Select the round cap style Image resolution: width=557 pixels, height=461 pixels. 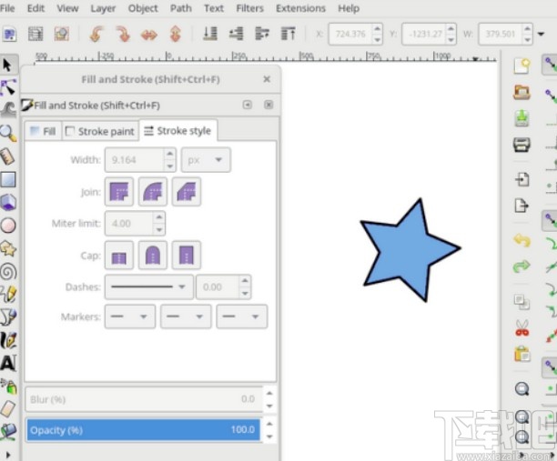point(153,256)
